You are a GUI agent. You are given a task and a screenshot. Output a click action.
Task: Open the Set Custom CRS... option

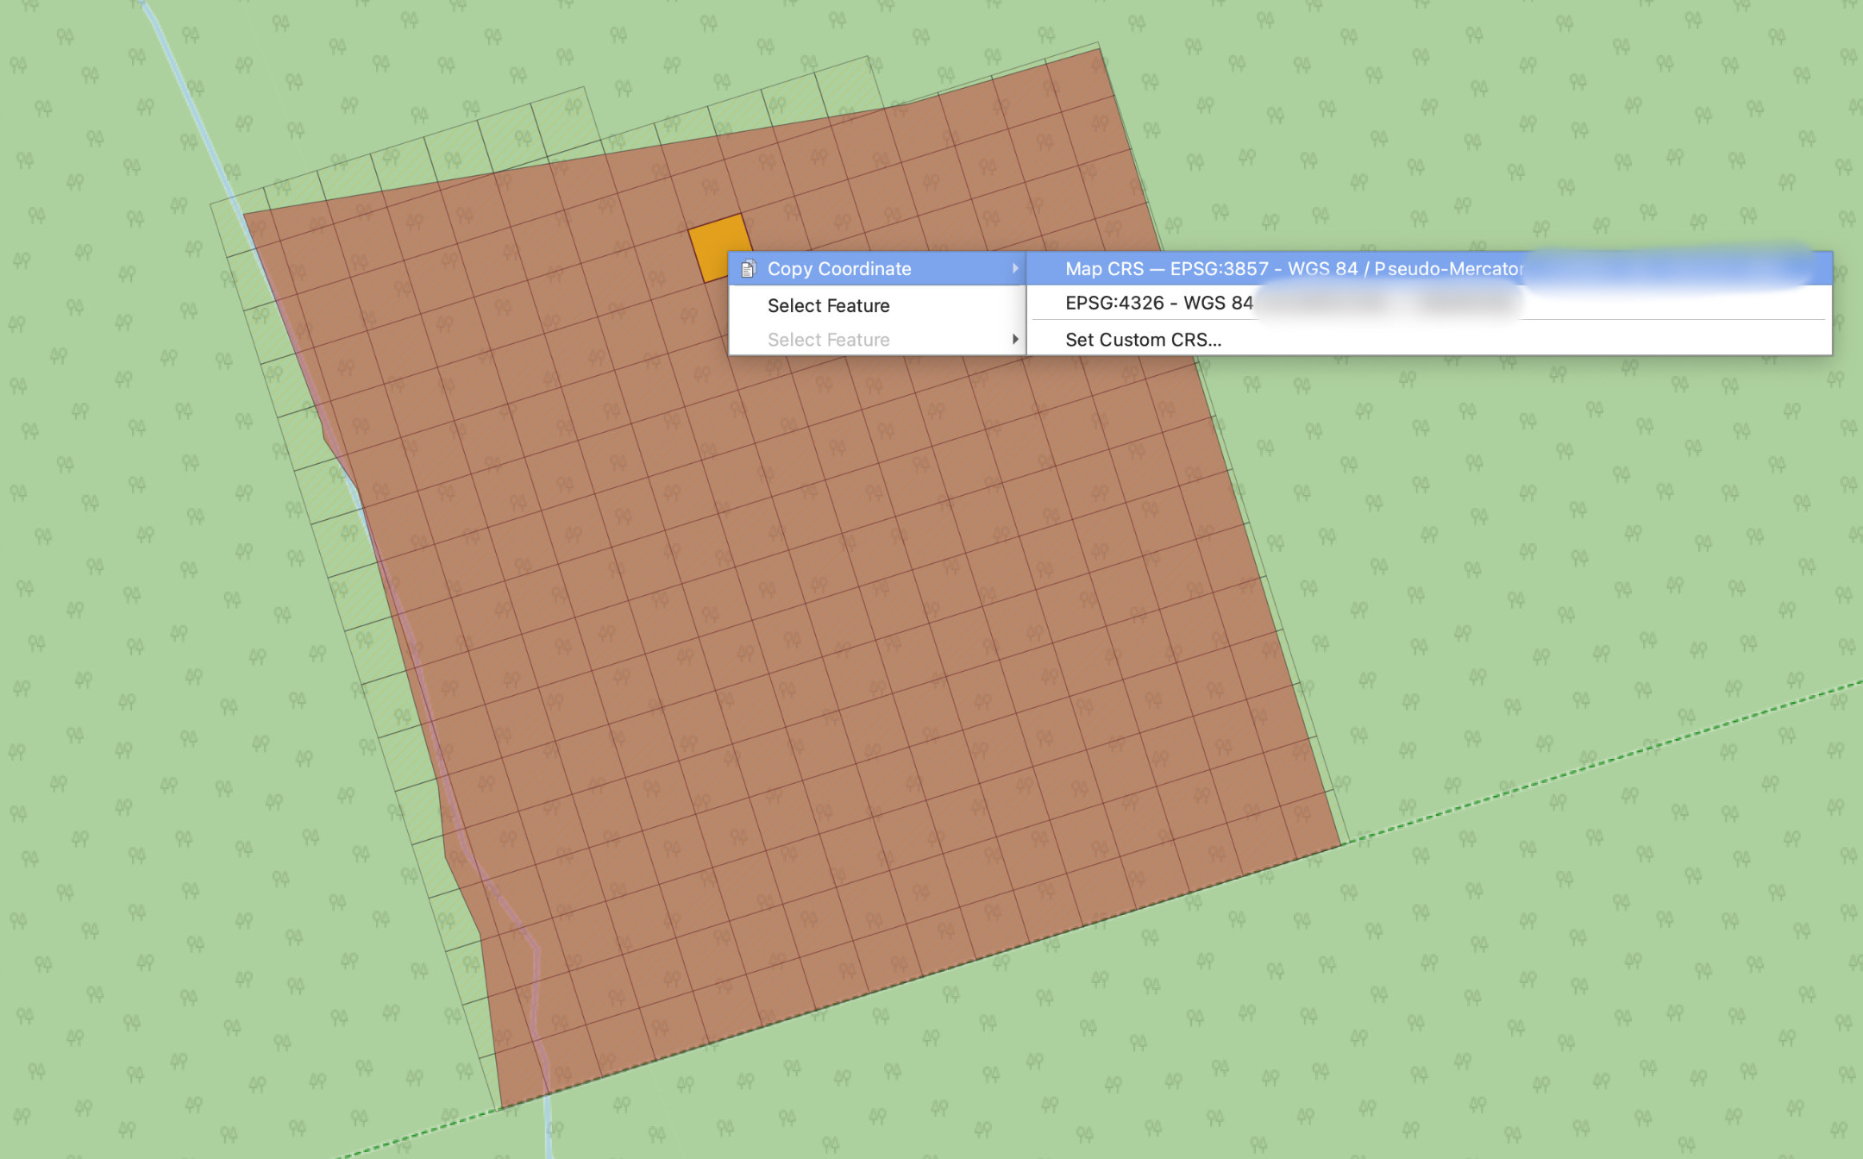(x=1143, y=340)
